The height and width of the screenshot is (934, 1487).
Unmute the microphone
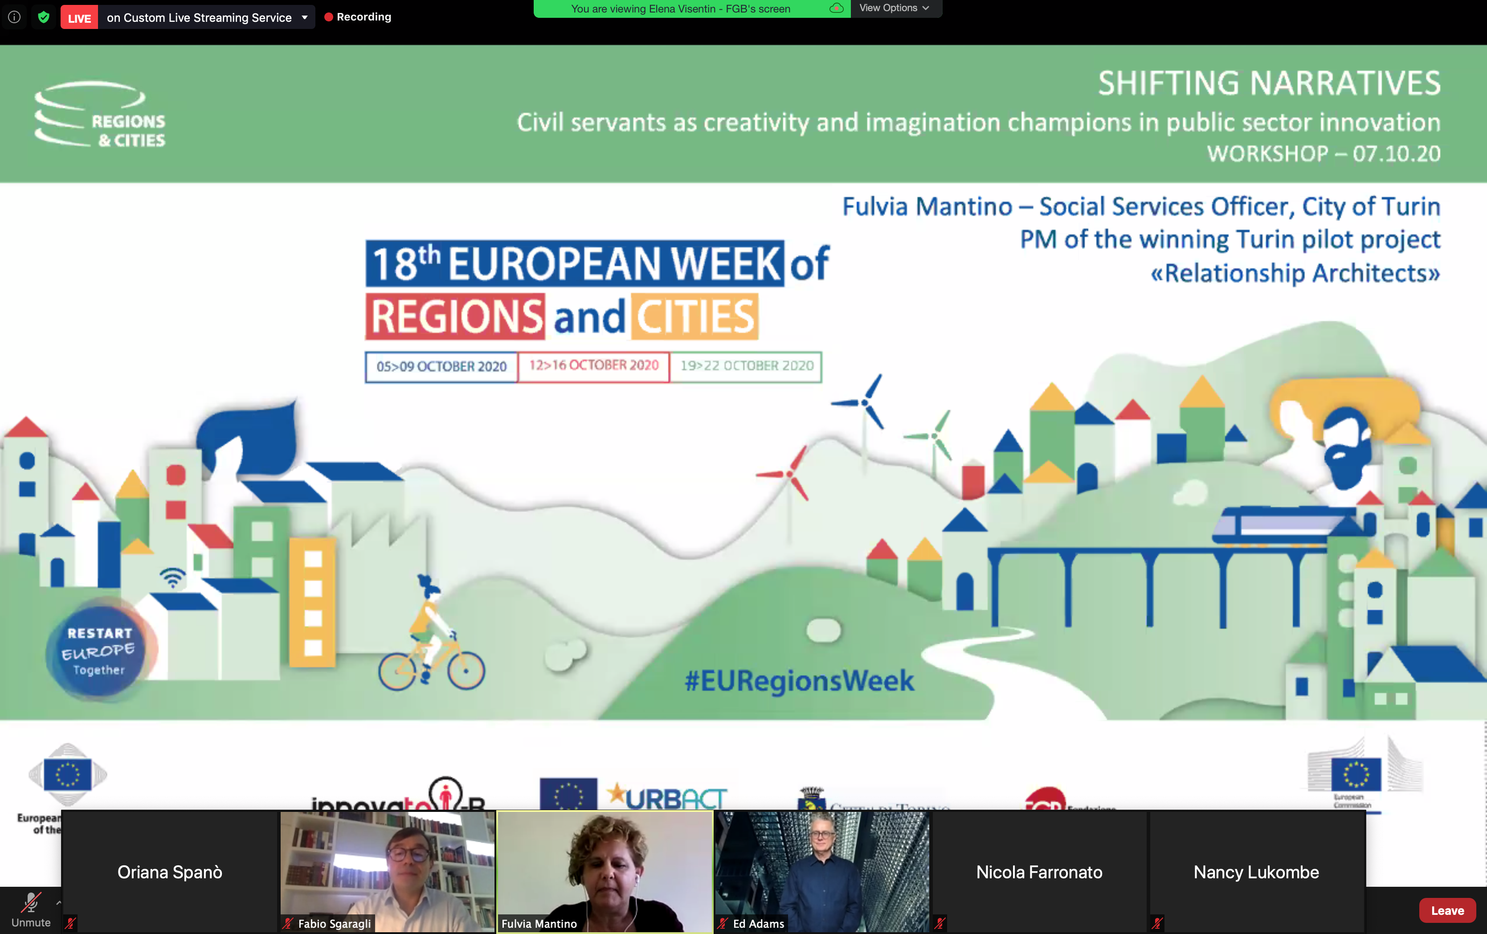[x=31, y=909]
